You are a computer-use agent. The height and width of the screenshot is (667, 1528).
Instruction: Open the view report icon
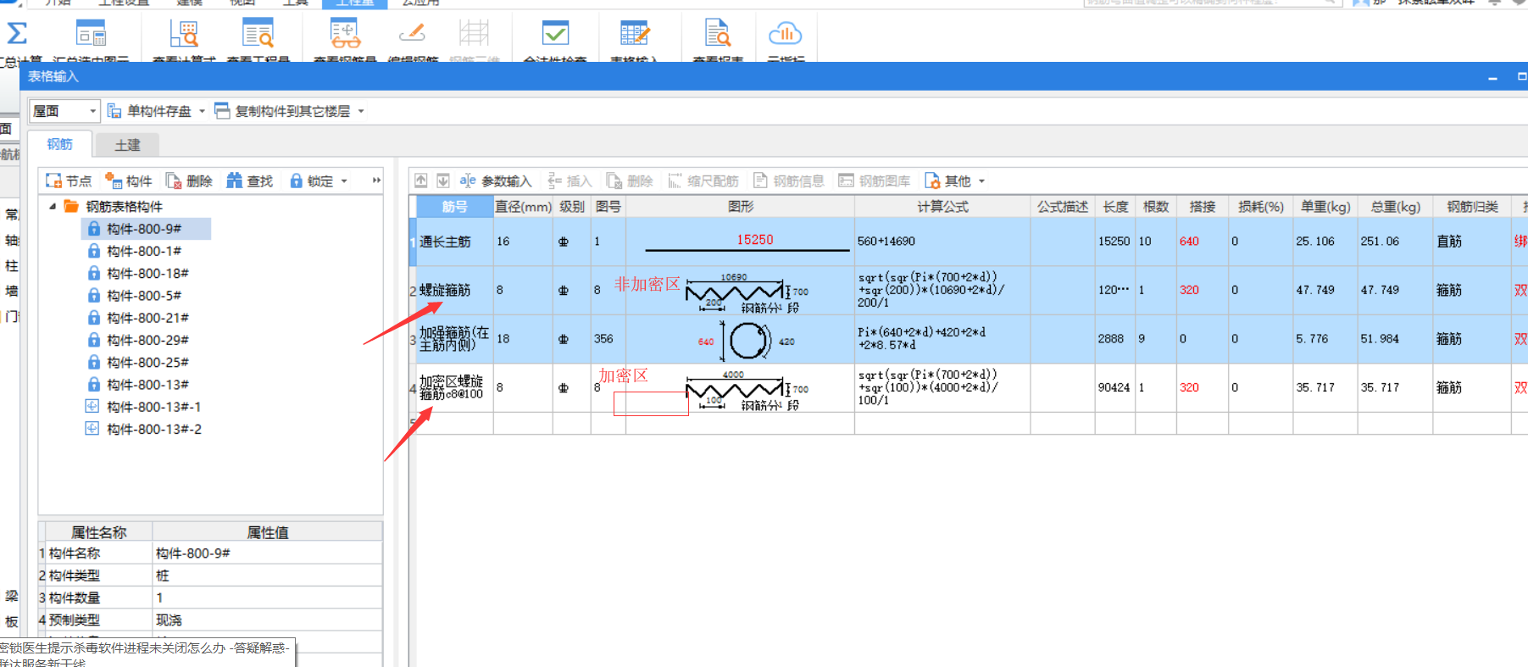718,34
